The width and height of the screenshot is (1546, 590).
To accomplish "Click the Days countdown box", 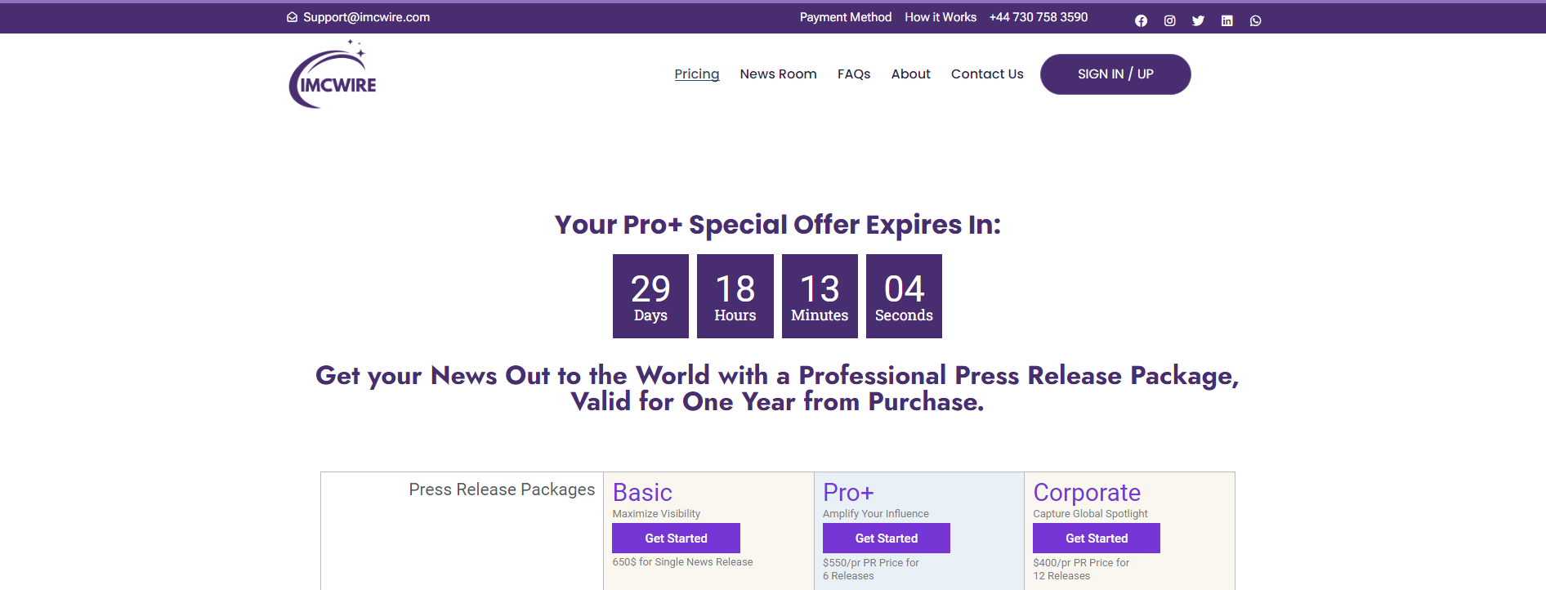I will [650, 296].
